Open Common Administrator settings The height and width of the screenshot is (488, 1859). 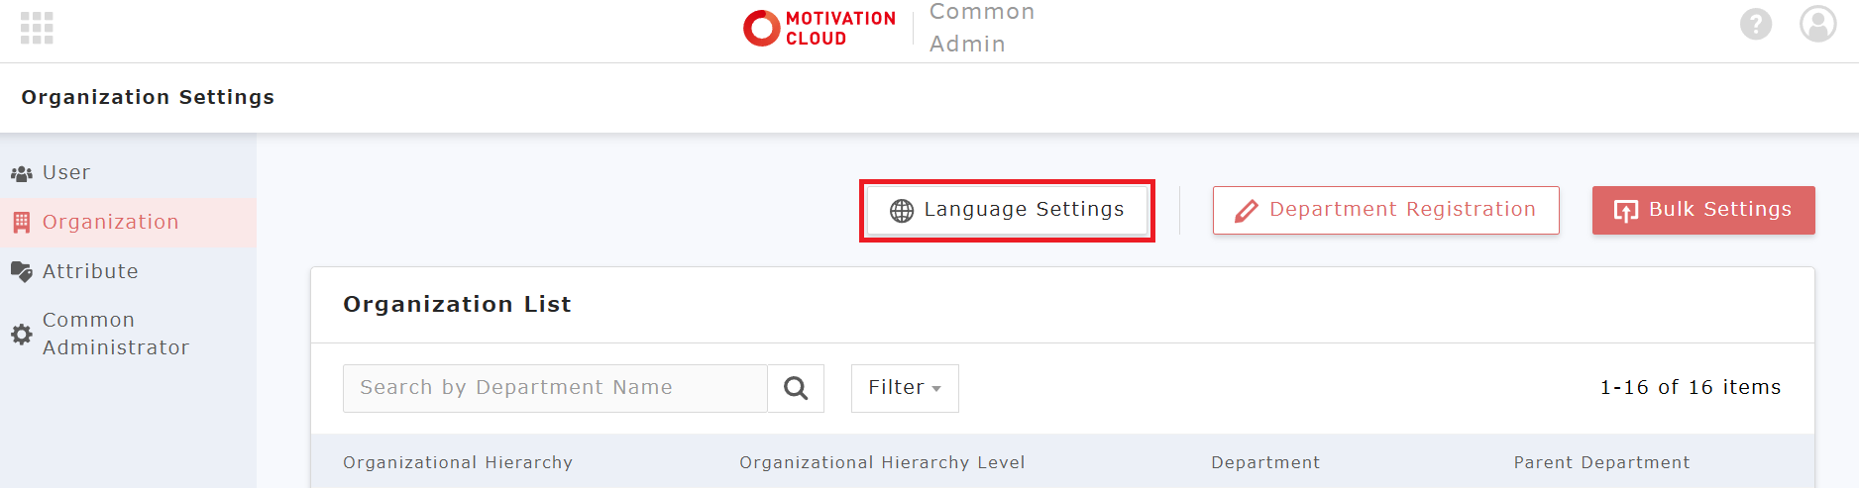click(x=115, y=335)
